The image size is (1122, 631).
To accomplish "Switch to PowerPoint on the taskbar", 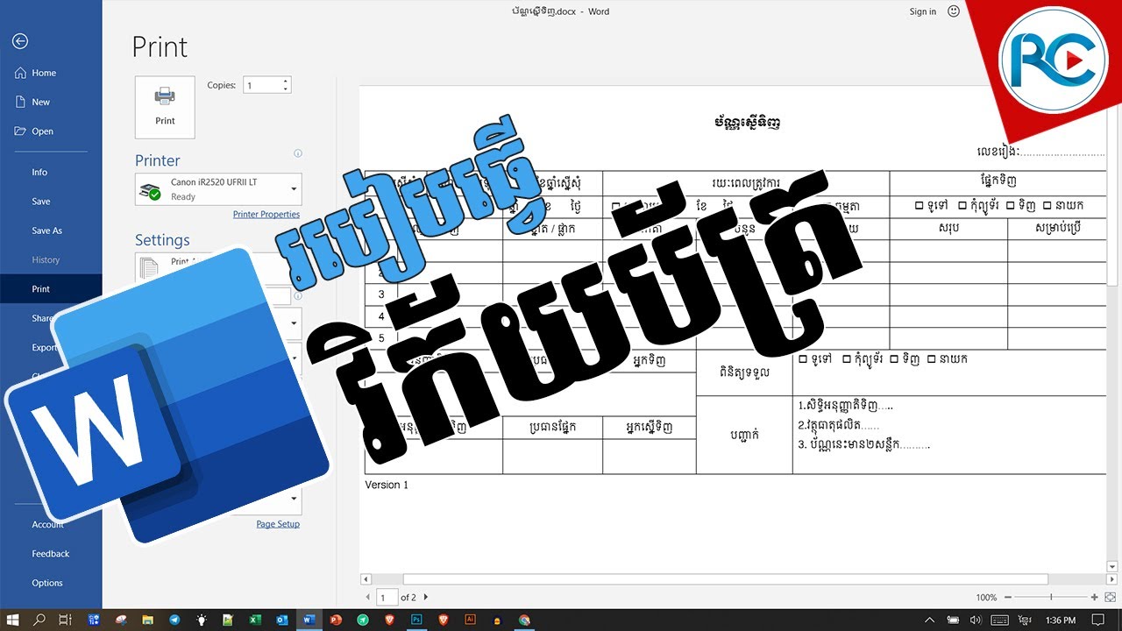I will 336,620.
